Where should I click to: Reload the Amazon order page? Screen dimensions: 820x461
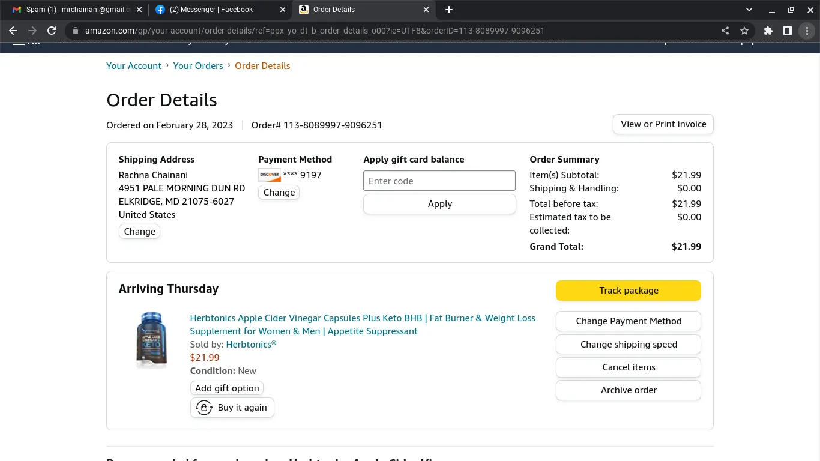pos(52,31)
